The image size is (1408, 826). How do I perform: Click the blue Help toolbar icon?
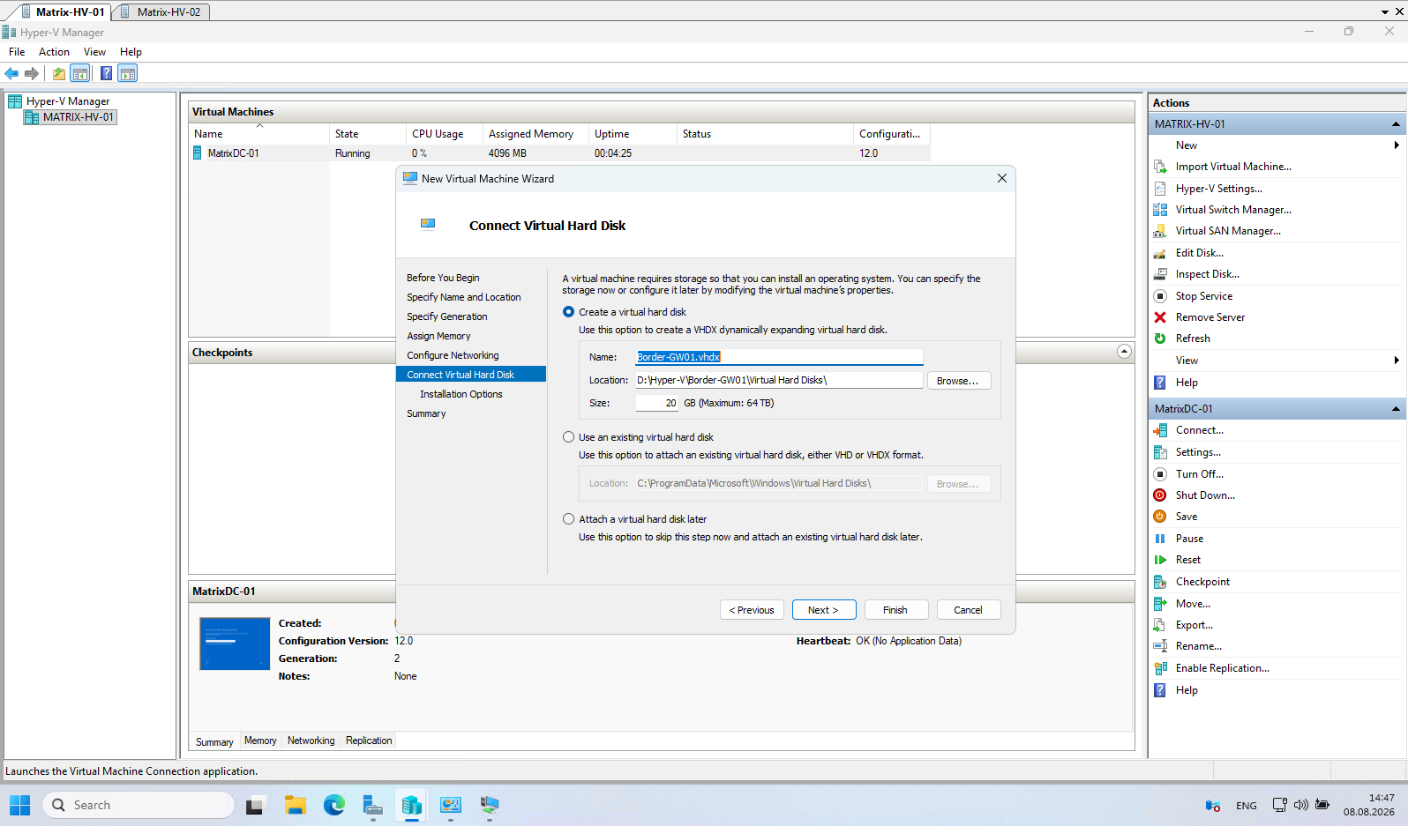point(106,73)
